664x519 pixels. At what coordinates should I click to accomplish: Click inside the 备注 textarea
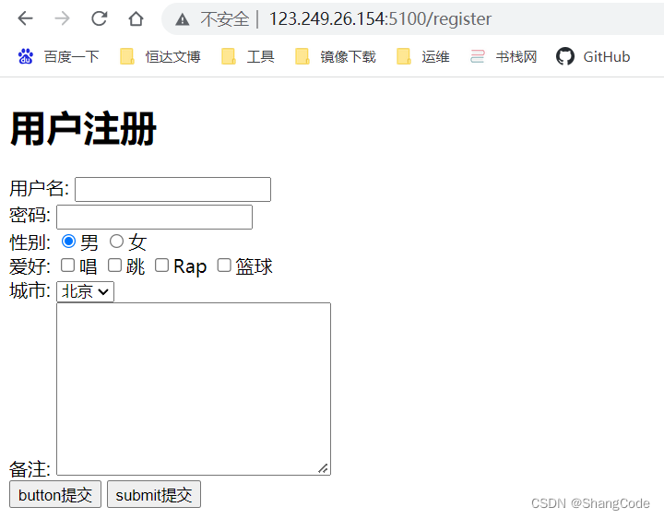(x=194, y=389)
